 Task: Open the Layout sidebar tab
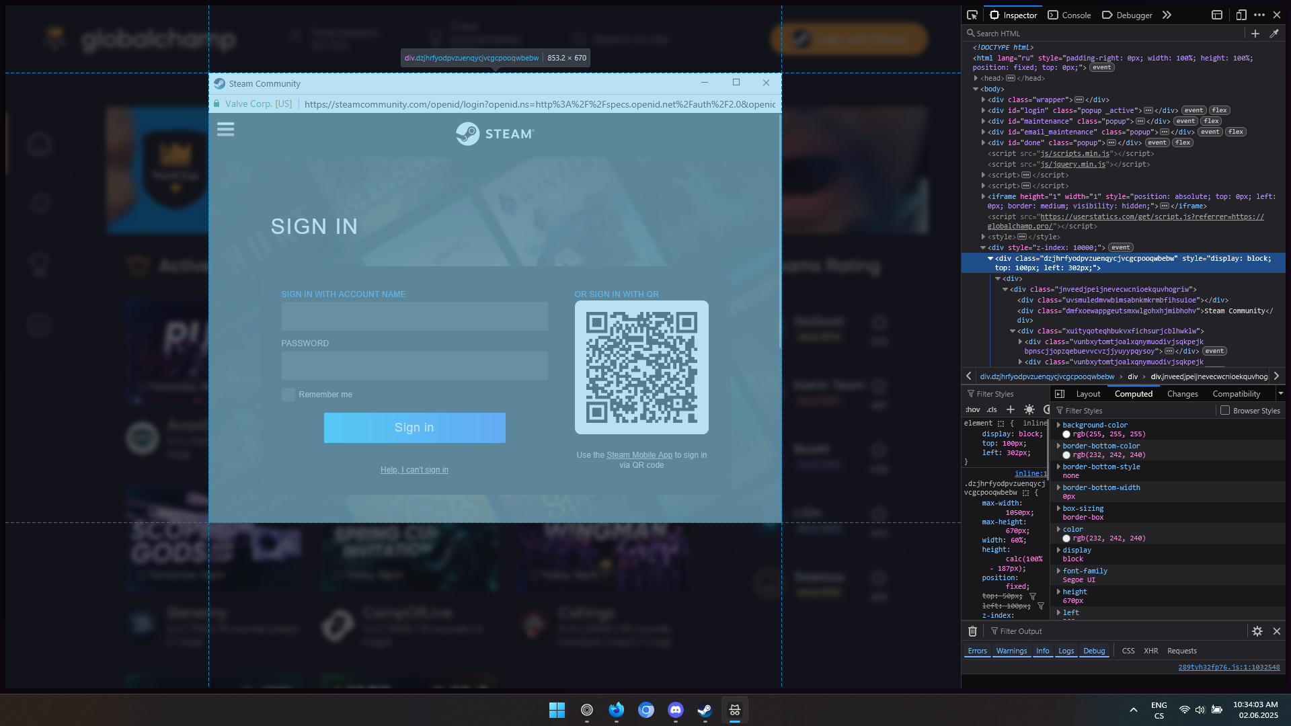coord(1088,394)
